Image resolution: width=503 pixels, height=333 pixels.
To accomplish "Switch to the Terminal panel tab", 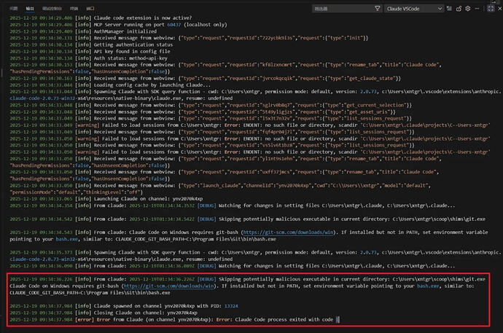I will point(74,9).
